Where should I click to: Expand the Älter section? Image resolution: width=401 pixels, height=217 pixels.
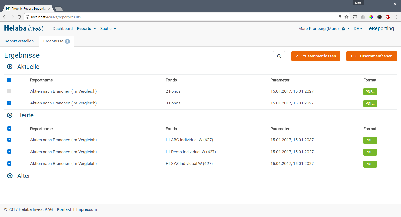[10, 176]
